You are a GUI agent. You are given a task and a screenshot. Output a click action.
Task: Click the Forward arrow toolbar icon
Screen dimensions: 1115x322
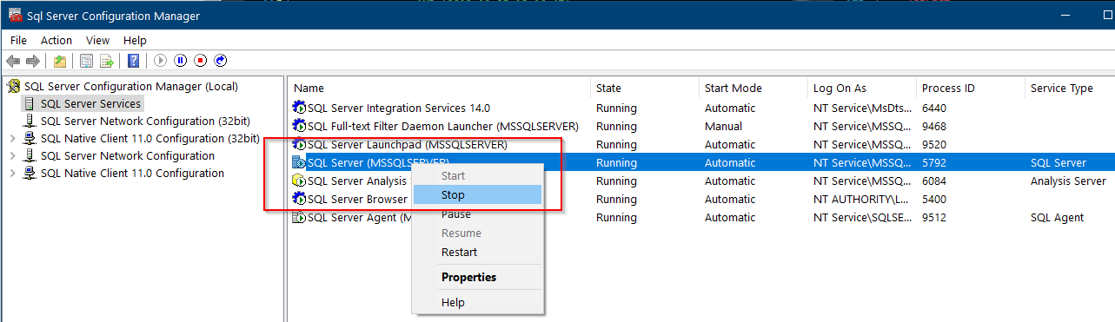coord(33,61)
